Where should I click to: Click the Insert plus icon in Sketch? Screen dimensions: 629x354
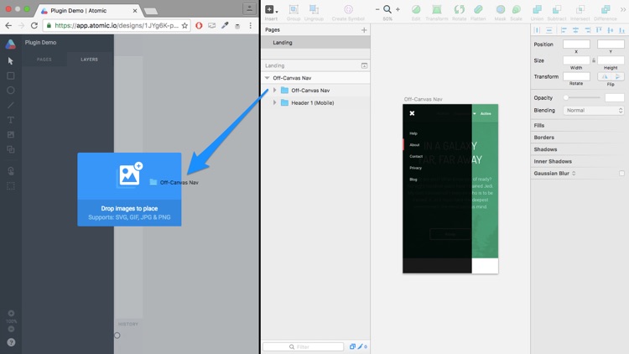[x=270, y=9]
